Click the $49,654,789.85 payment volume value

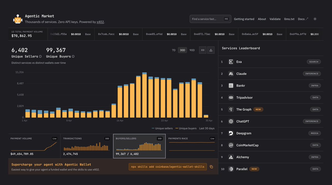(22, 154)
